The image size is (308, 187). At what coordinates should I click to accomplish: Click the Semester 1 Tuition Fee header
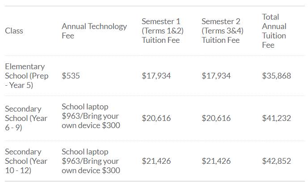point(162,31)
